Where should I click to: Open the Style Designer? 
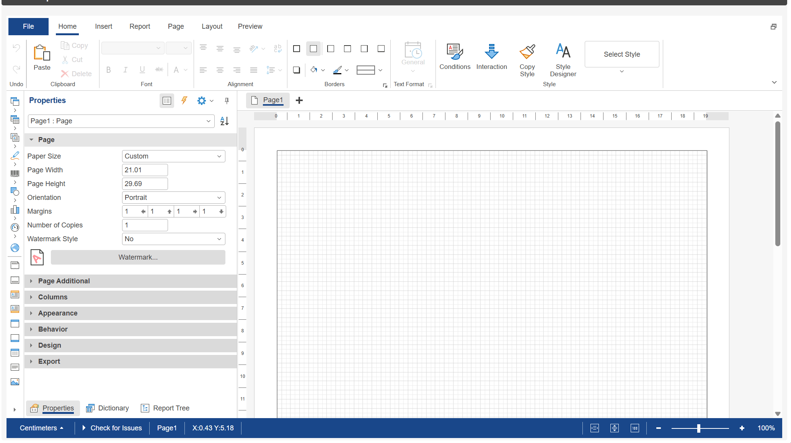click(563, 52)
